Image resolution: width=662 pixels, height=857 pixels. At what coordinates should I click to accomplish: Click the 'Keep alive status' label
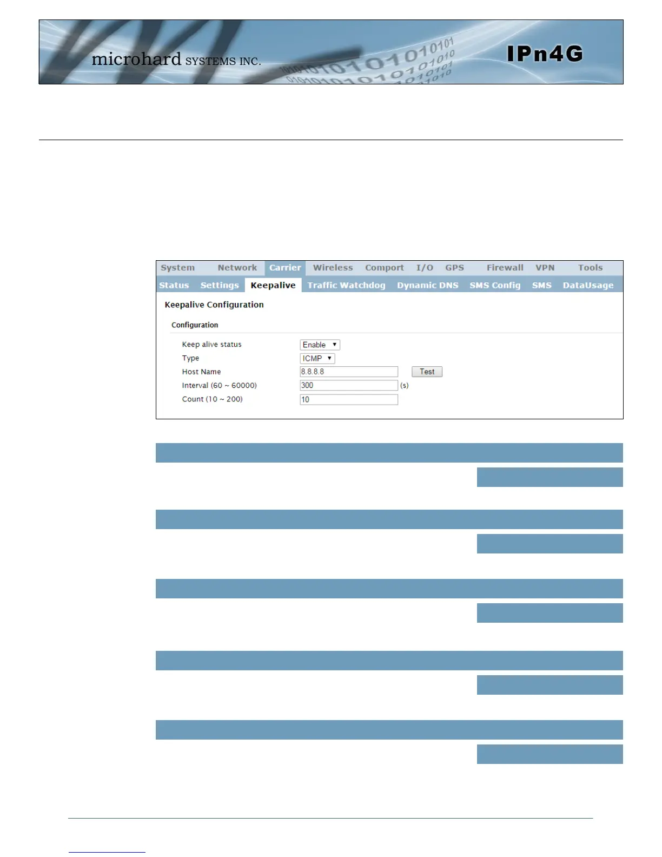click(x=211, y=344)
